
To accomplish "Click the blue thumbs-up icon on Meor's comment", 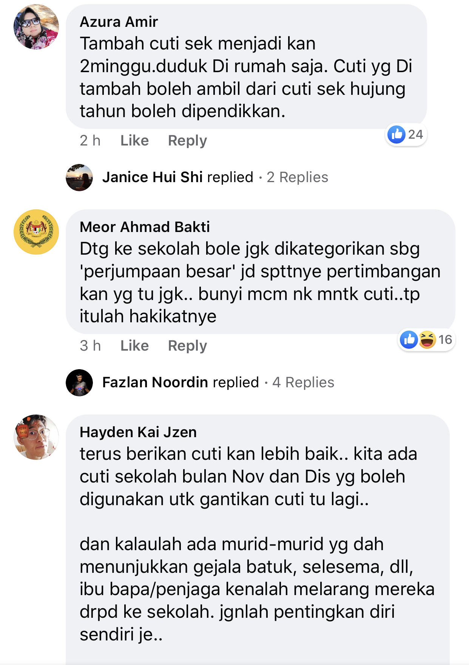I will (409, 340).
